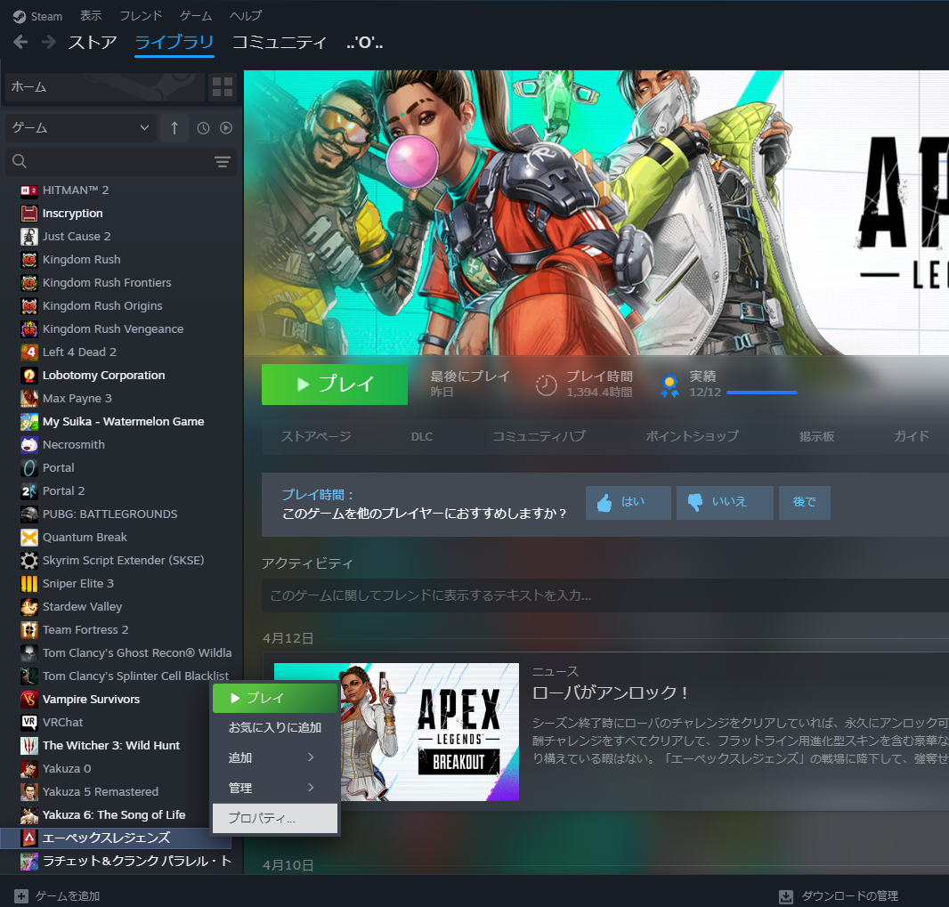
Task: Select the Lobotomy Corporation icon
Action: [x=29, y=375]
